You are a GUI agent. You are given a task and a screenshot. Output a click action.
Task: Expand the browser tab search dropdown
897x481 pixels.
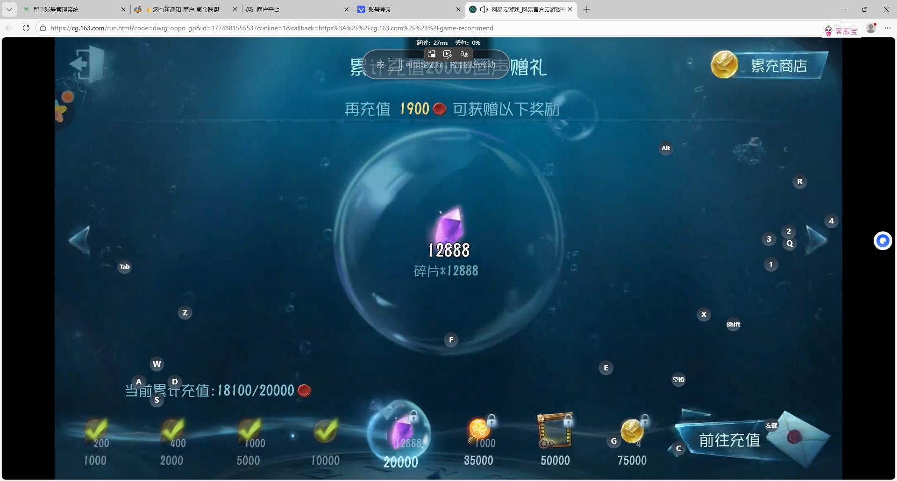pyautogui.click(x=9, y=9)
